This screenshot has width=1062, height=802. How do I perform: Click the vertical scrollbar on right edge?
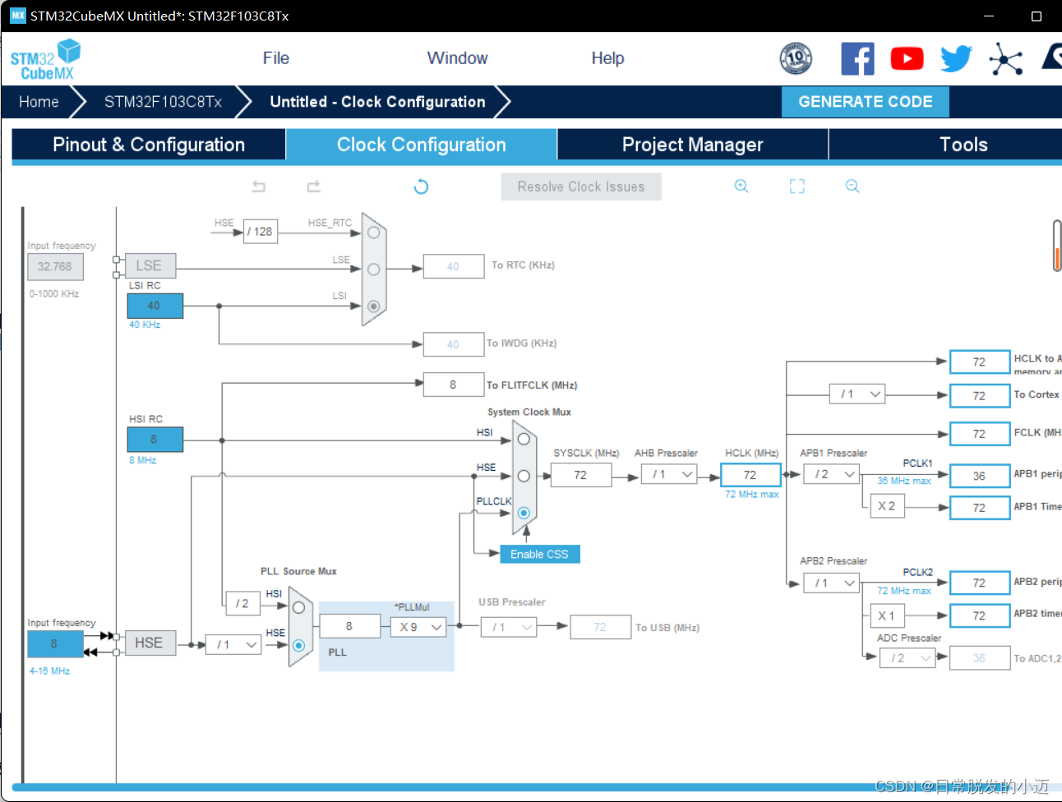coord(1057,246)
